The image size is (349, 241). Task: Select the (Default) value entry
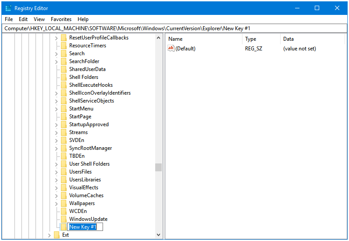pos(185,49)
